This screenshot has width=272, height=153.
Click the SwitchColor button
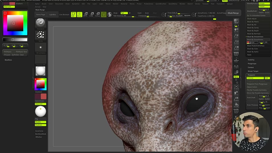pyautogui.click(x=40, y=101)
